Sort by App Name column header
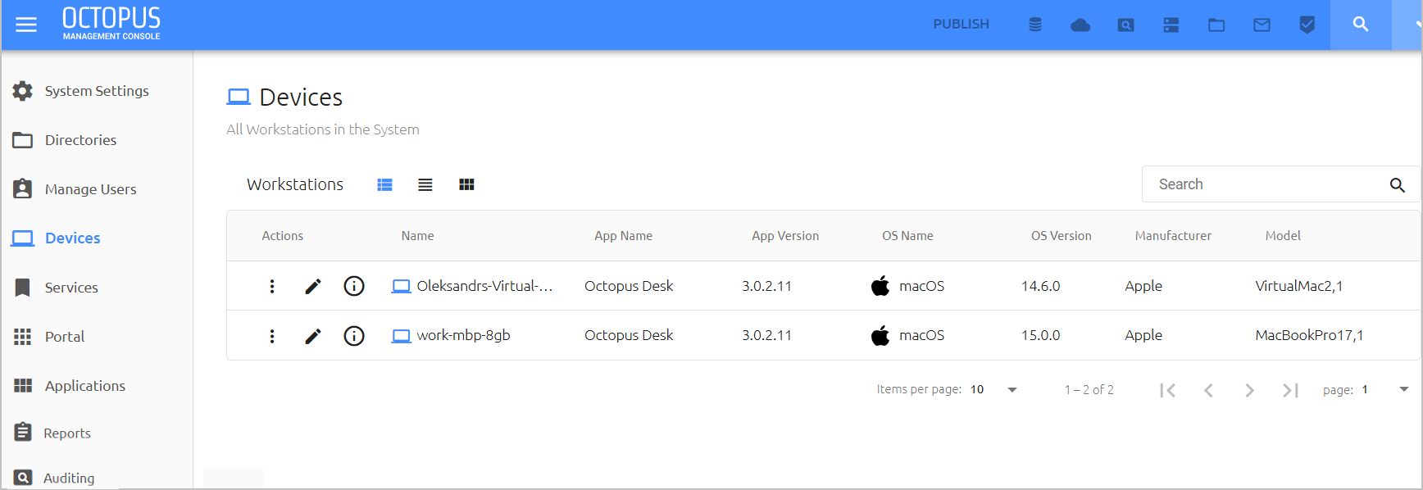Screen dimensions: 1423x490 [623, 236]
